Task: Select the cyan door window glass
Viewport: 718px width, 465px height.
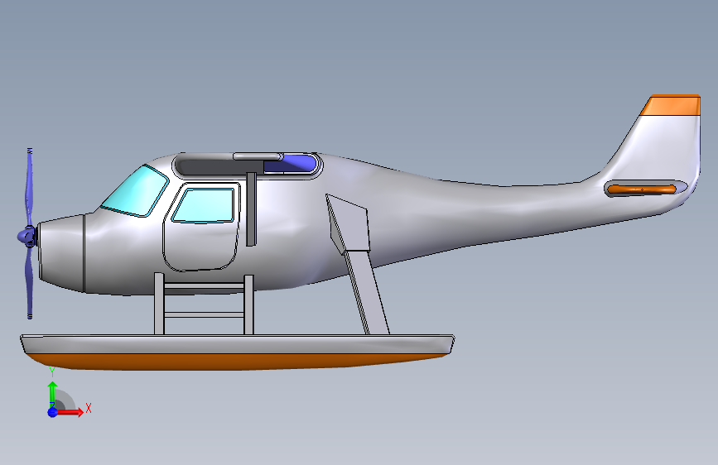Action: (x=205, y=205)
